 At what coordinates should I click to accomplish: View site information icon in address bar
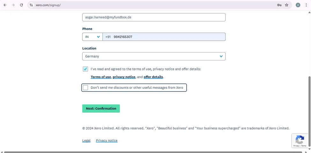(x=31, y=5)
